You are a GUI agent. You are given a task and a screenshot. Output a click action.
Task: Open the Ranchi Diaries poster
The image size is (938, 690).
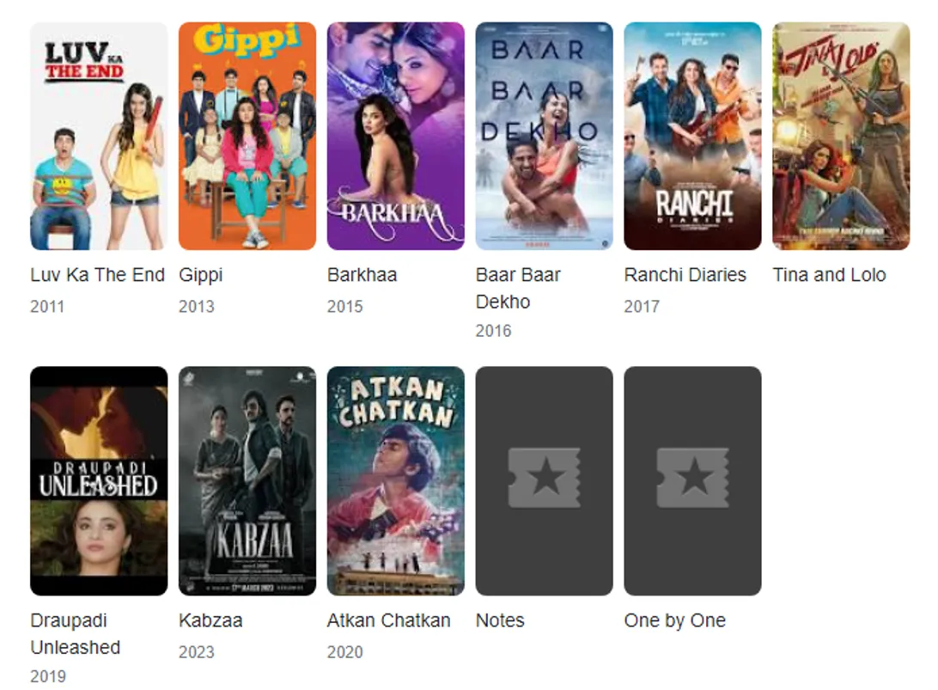pos(692,136)
